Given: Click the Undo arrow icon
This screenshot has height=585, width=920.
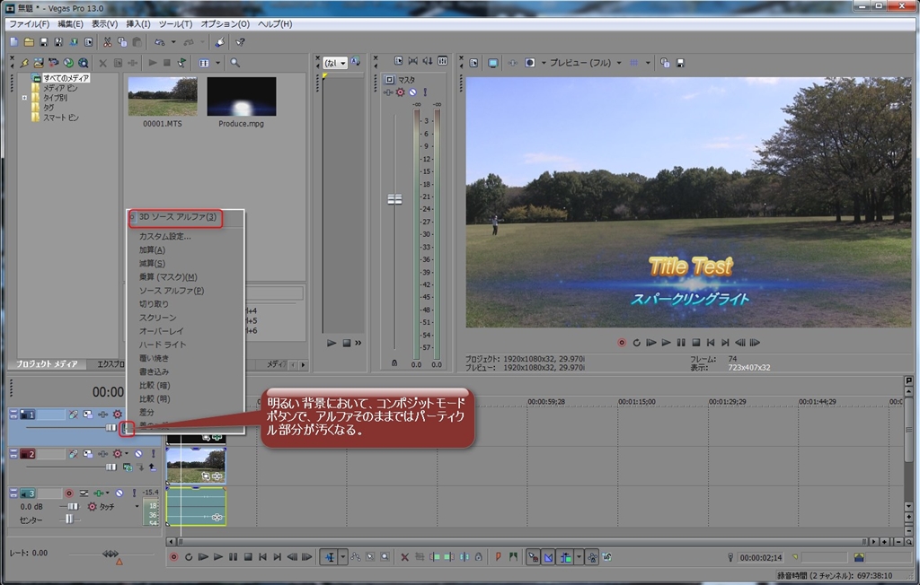Looking at the screenshot, I should tap(160, 42).
